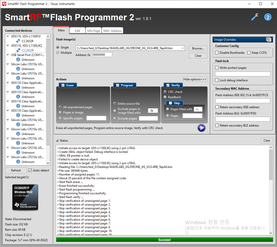277x247 pixels.
Task: Enable Disable Bootloader checkbox
Action: [217, 52]
